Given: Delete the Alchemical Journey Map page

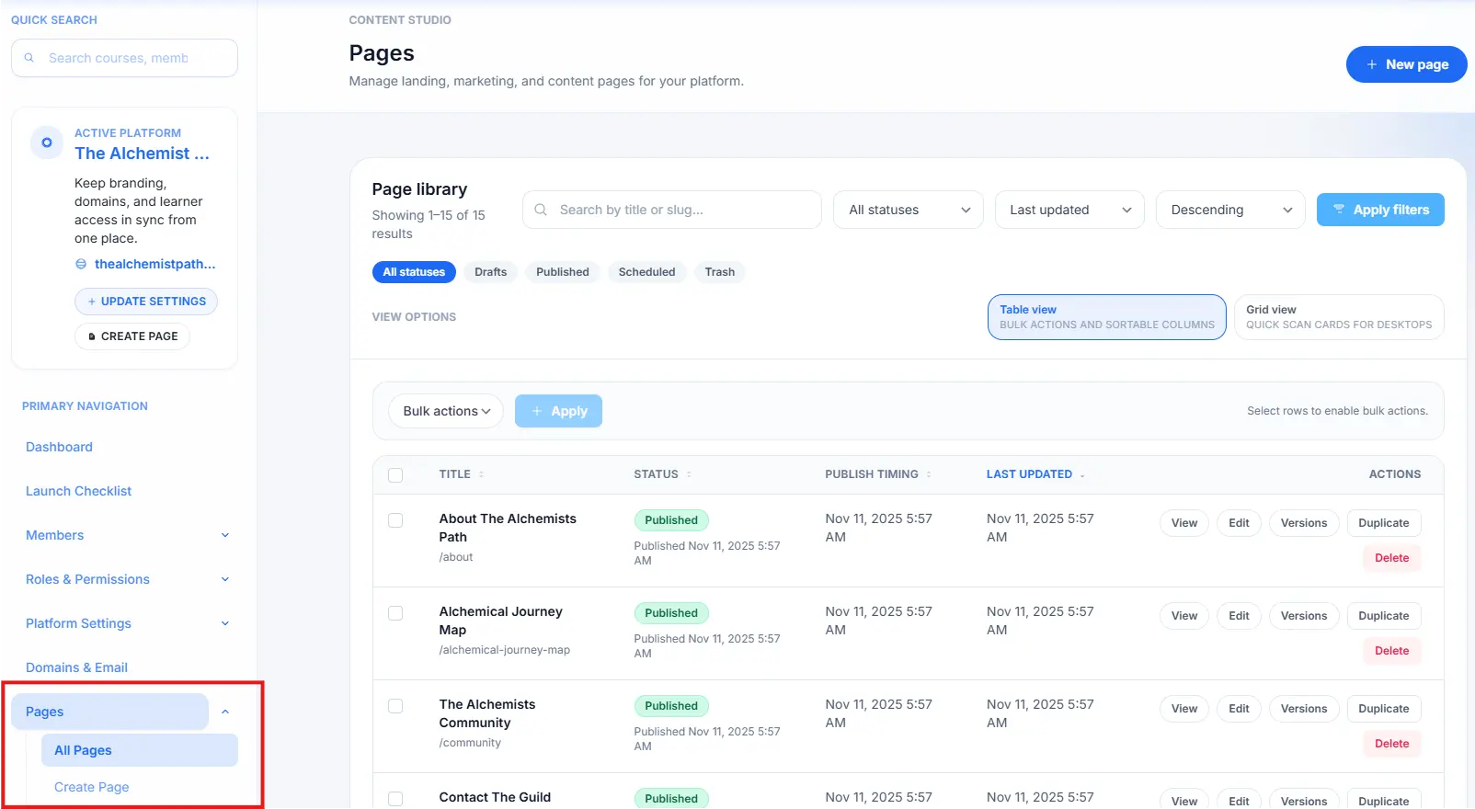Looking at the screenshot, I should click(1391, 651).
